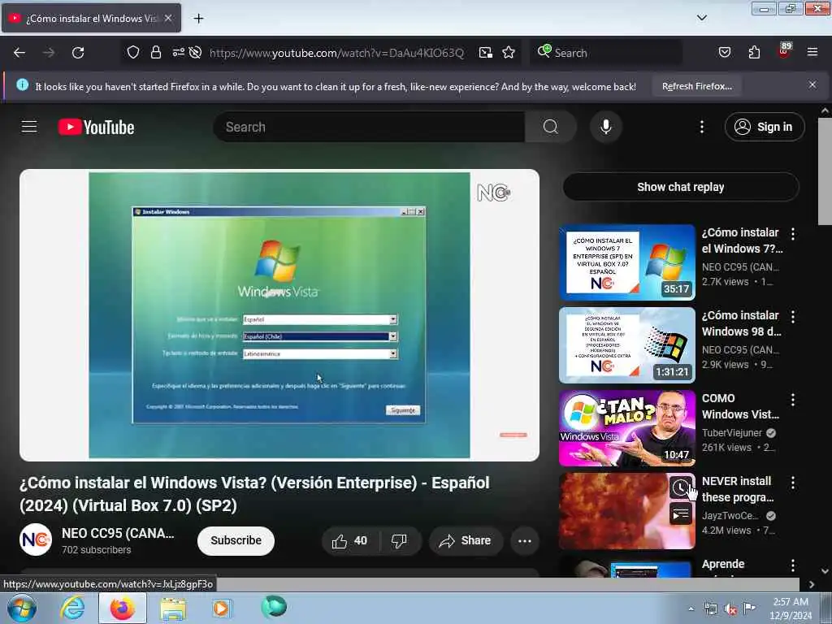Subscribe to the NEO CC95 channel
The width and height of the screenshot is (832, 624).
(x=236, y=540)
